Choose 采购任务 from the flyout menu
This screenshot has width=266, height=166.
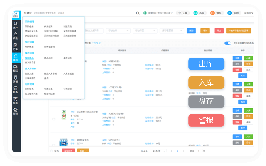tap(29, 26)
